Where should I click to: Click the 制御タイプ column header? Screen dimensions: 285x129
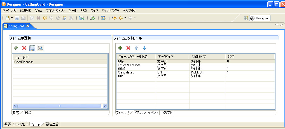pos(207,57)
